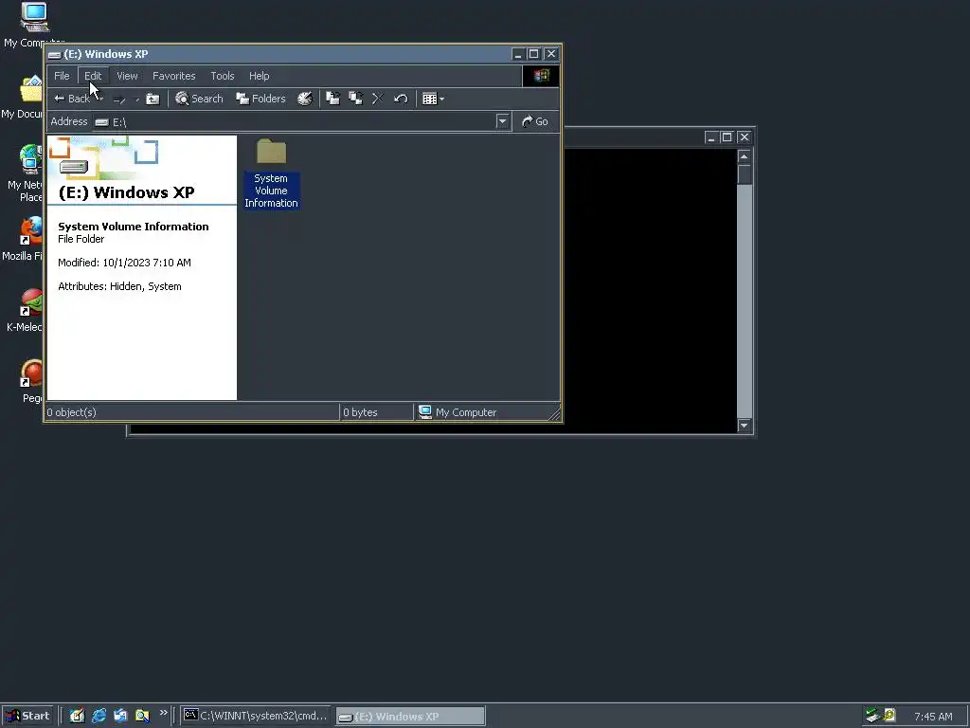
Task: Open the Favorites menu
Action: (174, 76)
